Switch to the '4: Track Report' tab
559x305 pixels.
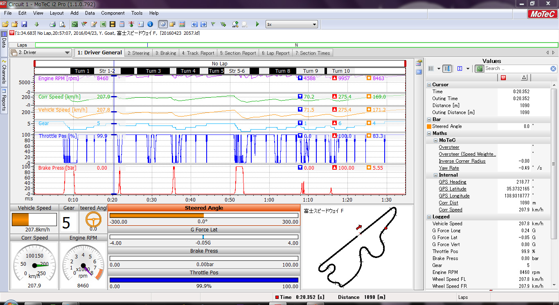click(x=198, y=53)
